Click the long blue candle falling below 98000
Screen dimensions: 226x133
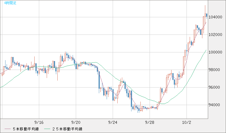(99, 80)
